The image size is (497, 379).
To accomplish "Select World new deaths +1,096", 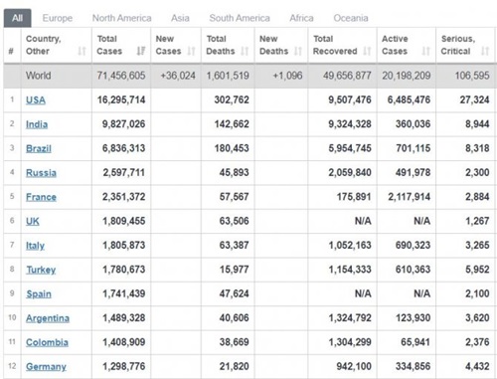I will coord(287,76).
